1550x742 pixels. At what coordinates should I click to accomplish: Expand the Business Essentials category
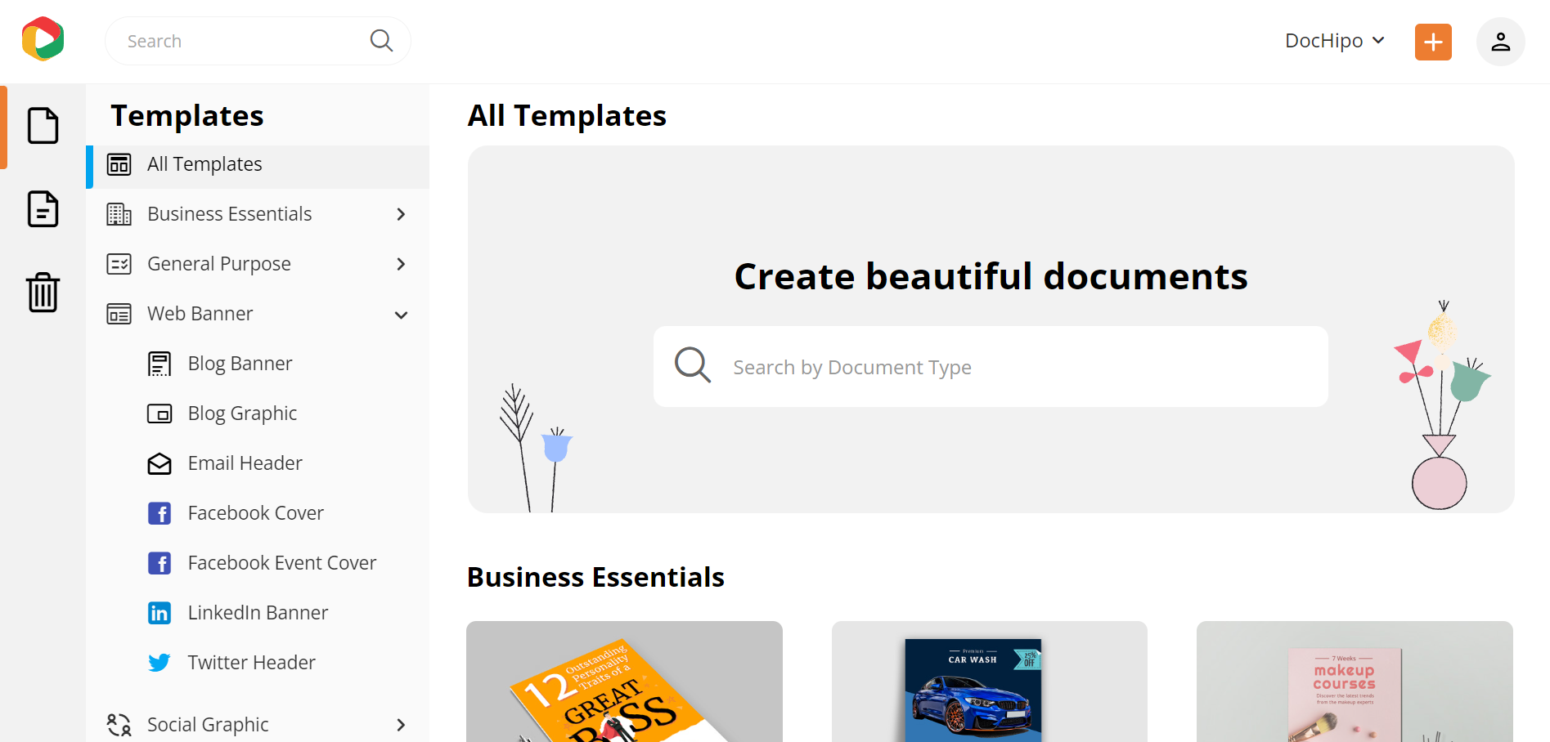tap(401, 213)
